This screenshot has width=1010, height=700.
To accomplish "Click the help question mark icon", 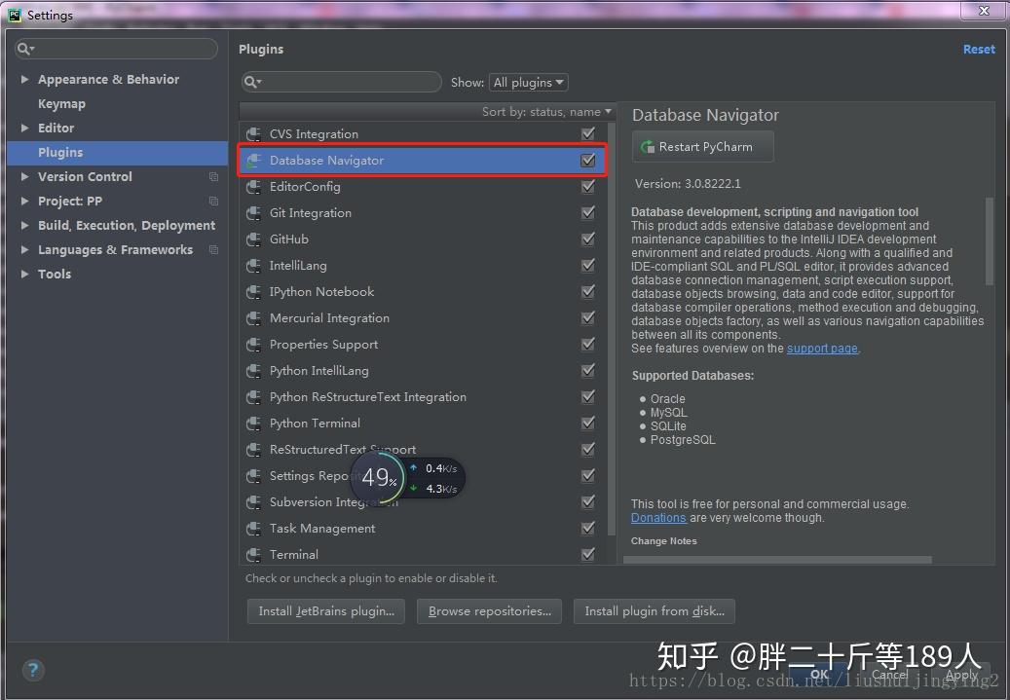I will click(32, 670).
